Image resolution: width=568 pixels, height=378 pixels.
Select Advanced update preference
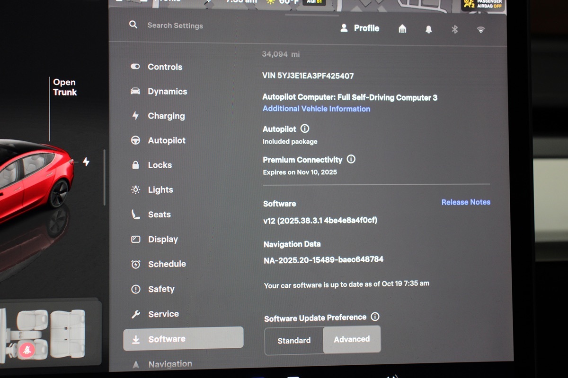(x=352, y=339)
